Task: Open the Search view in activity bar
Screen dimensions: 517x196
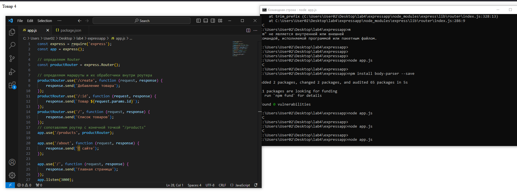Action: 12,45
